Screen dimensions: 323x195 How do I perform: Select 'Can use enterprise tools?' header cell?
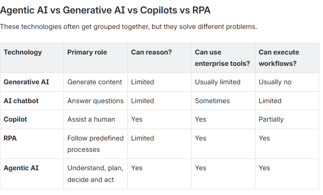[x=223, y=58]
